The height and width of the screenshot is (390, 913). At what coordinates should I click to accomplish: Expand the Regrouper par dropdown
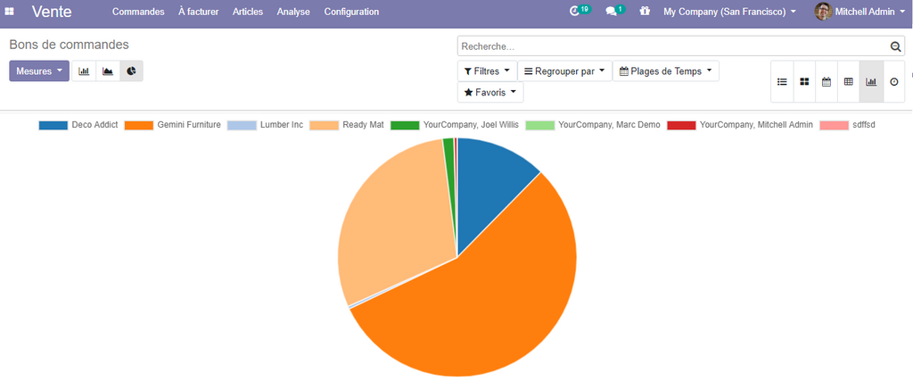coord(564,71)
